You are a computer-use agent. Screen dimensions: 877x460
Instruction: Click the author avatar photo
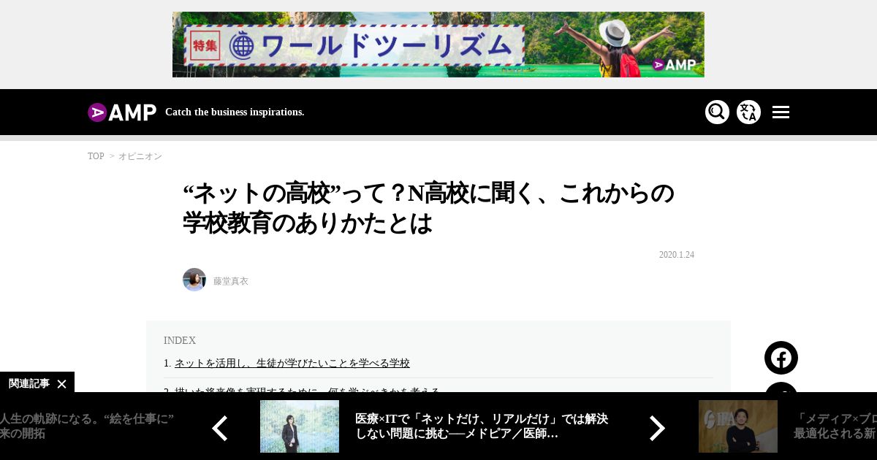[194, 280]
